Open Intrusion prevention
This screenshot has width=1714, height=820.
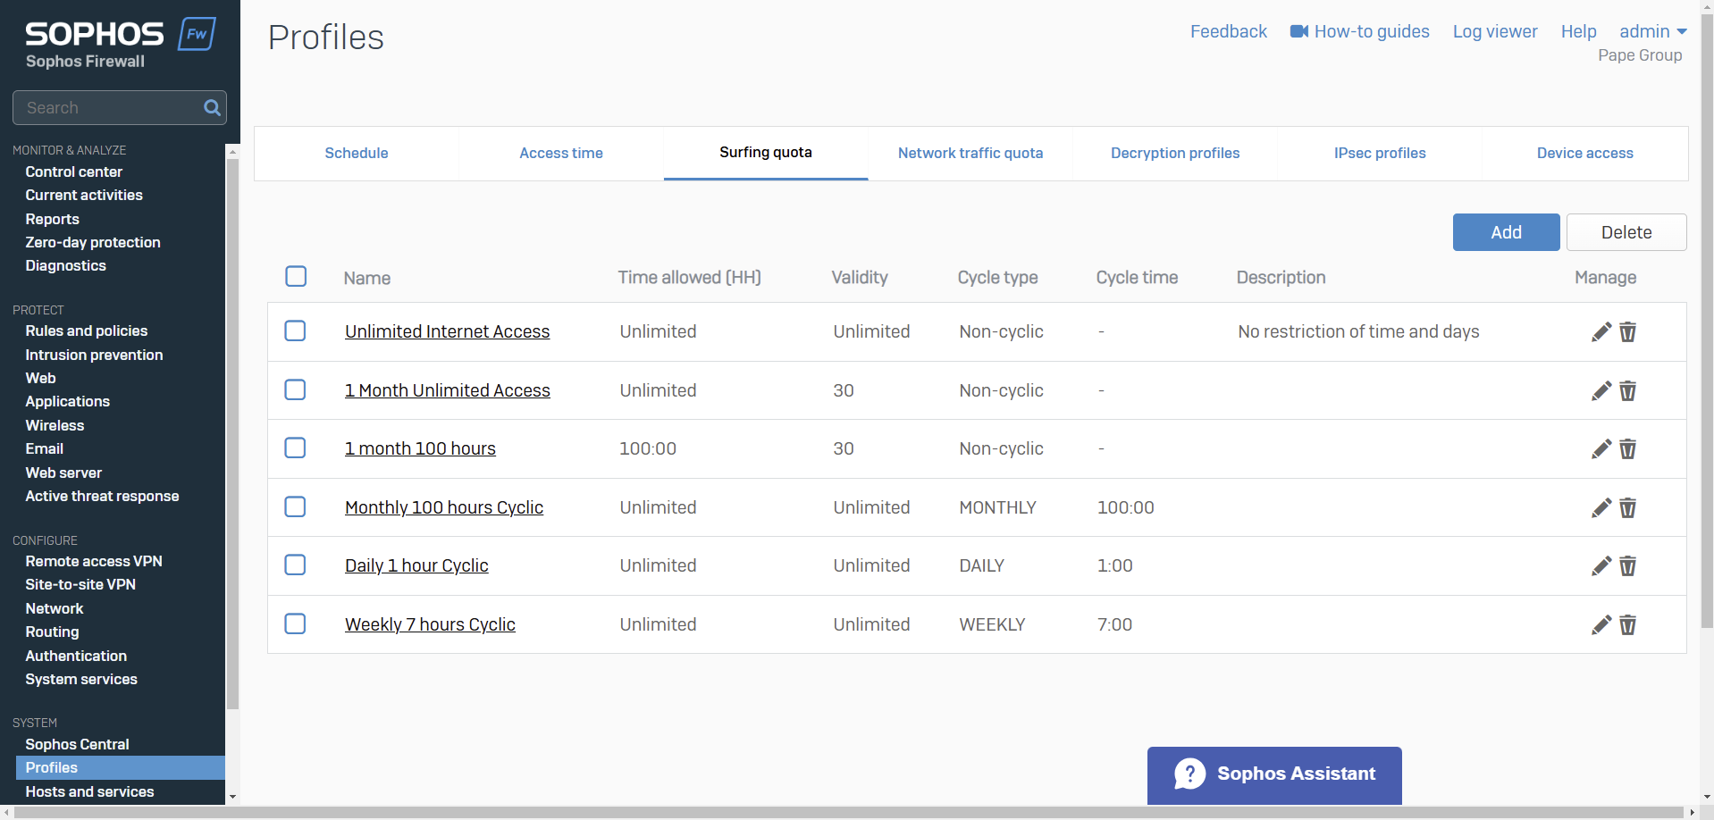(94, 355)
